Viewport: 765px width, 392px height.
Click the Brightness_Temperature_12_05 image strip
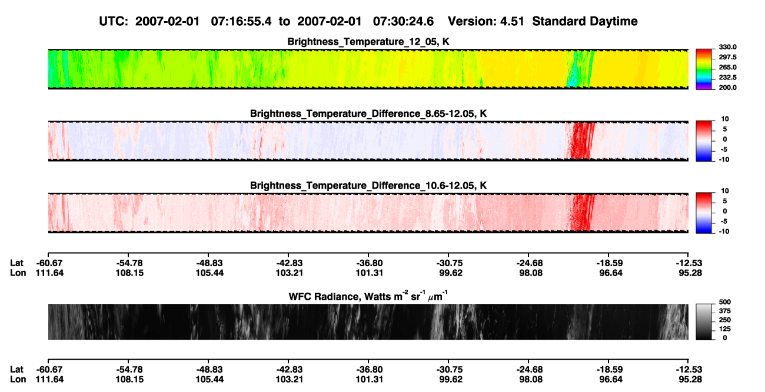click(368, 69)
